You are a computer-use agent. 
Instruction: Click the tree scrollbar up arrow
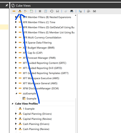[x=76, y=15]
